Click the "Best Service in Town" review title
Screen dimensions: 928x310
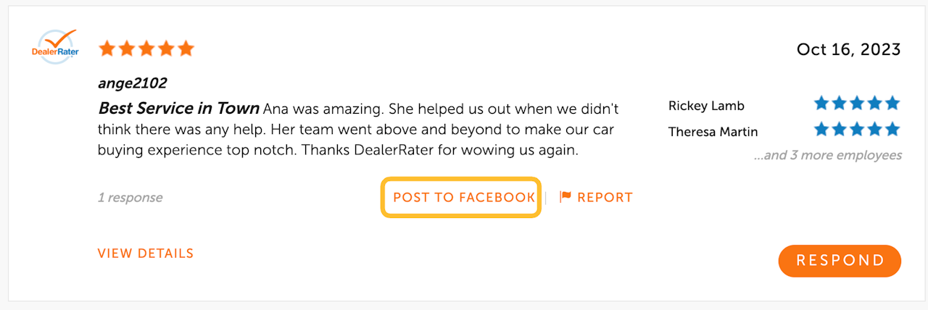(x=178, y=109)
